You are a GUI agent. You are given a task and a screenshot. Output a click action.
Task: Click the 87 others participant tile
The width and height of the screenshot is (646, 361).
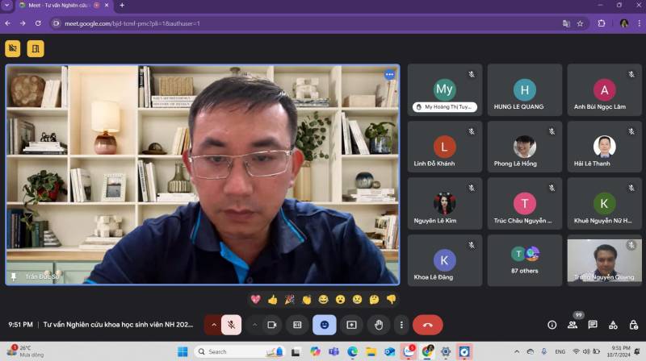525,259
